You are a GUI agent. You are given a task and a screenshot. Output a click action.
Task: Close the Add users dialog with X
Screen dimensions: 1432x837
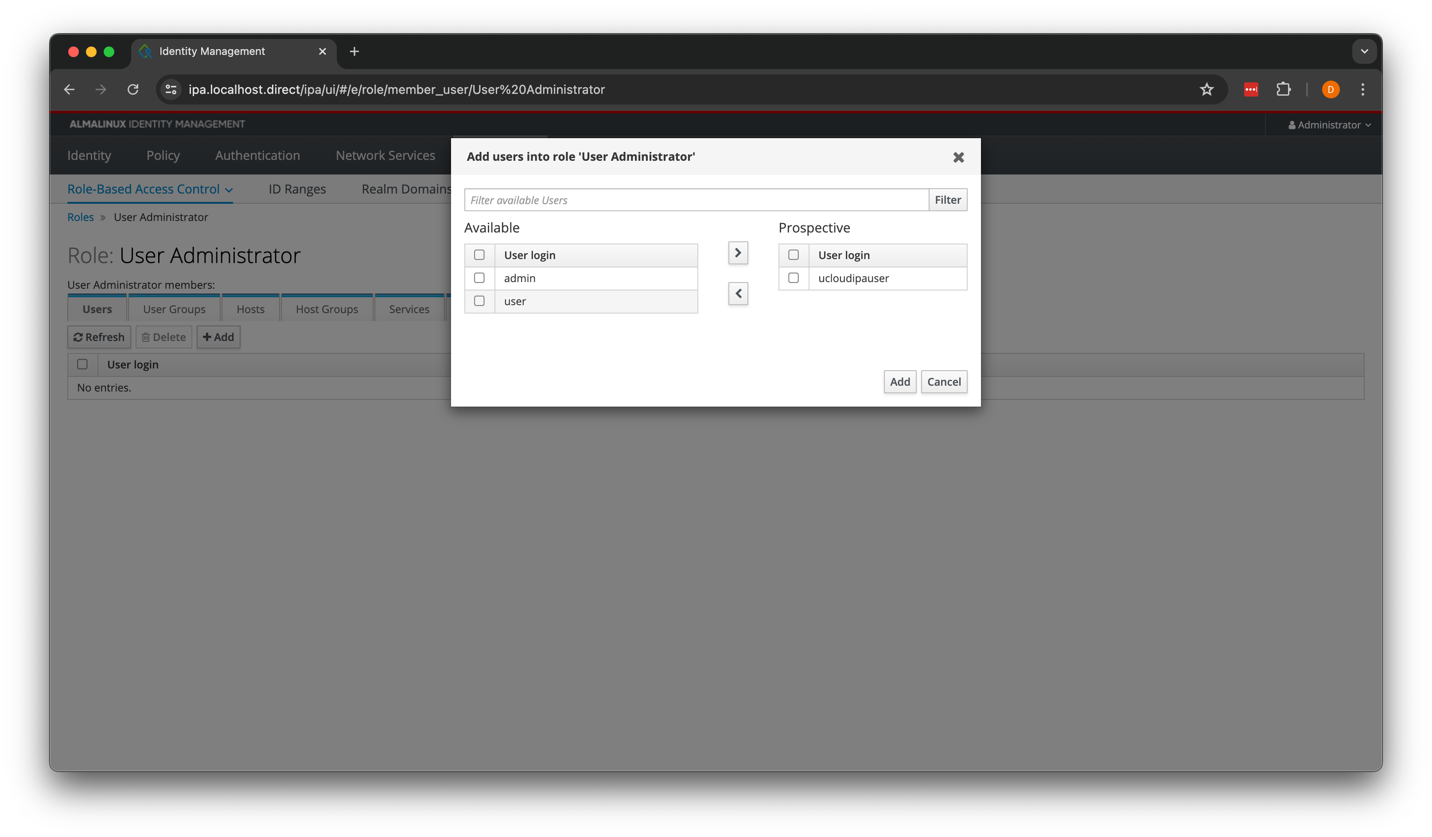(958, 157)
